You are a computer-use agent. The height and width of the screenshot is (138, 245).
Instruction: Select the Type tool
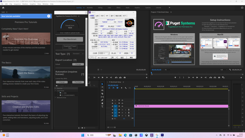[102, 107]
